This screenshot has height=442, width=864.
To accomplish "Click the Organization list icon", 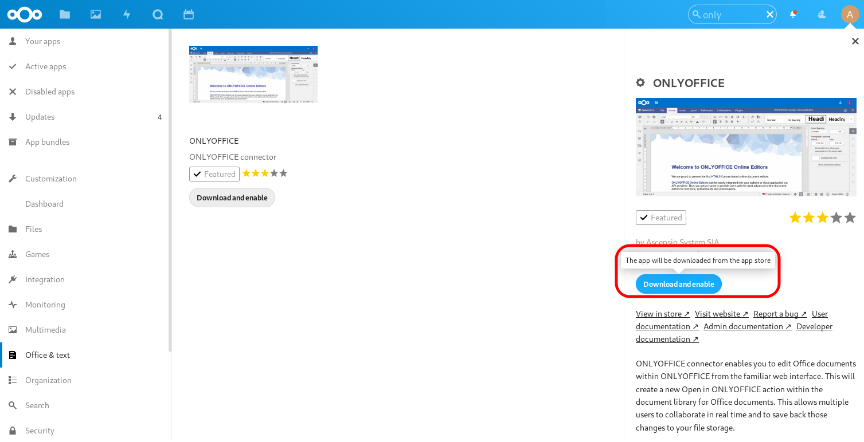I will coord(13,380).
